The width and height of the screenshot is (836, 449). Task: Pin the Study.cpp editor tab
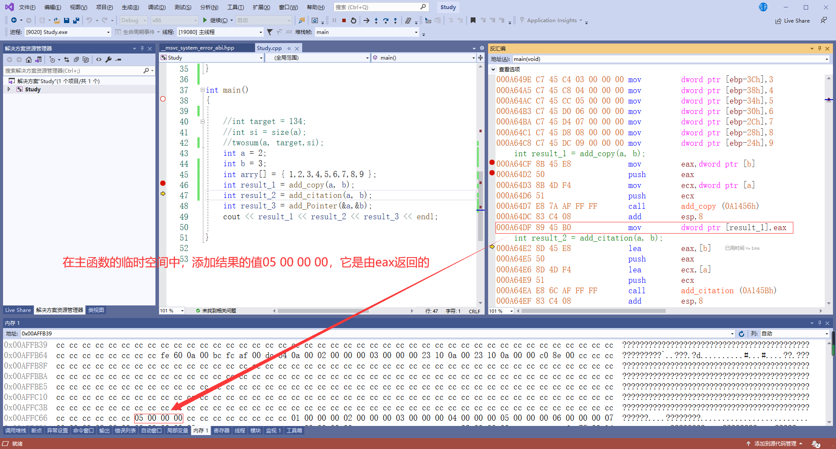290,48
